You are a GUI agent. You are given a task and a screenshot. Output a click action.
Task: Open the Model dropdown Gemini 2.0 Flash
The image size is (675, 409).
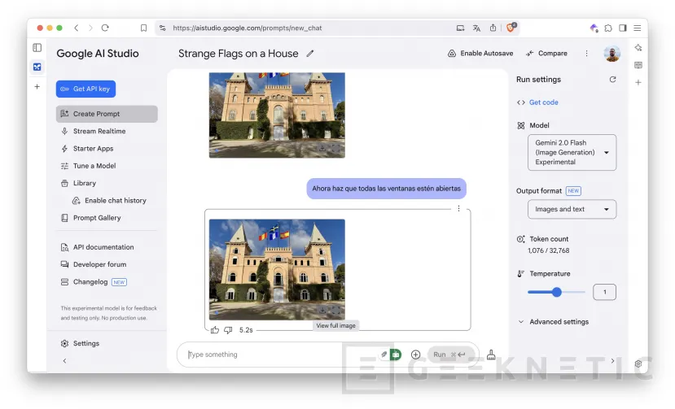[x=572, y=152]
